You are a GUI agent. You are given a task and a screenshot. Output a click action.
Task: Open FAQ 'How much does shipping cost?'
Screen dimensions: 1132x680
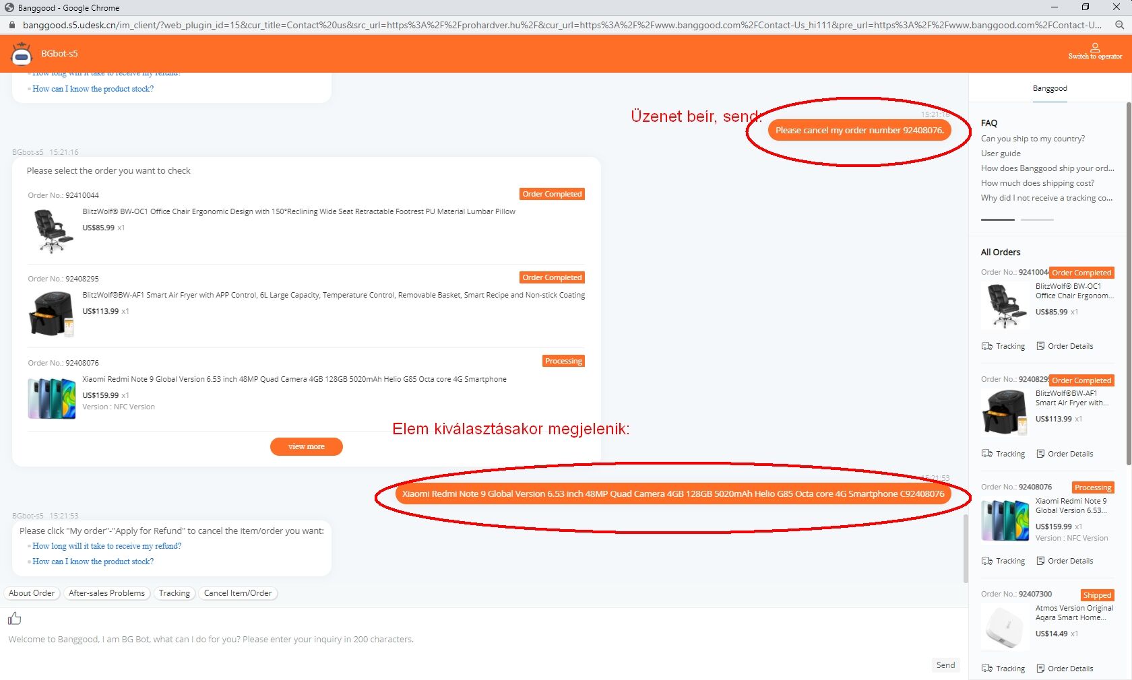[x=1038, y=183]
